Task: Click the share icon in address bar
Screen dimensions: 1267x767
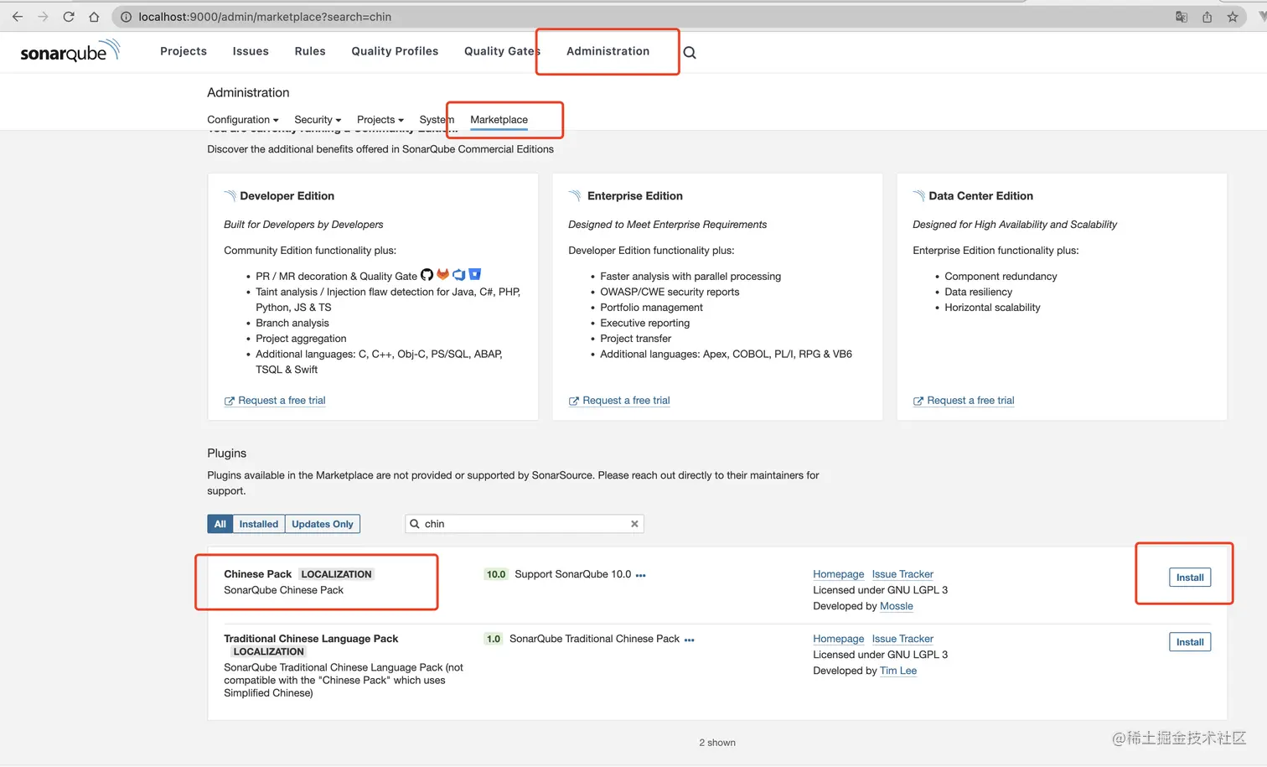Action: coord(1207,17)
